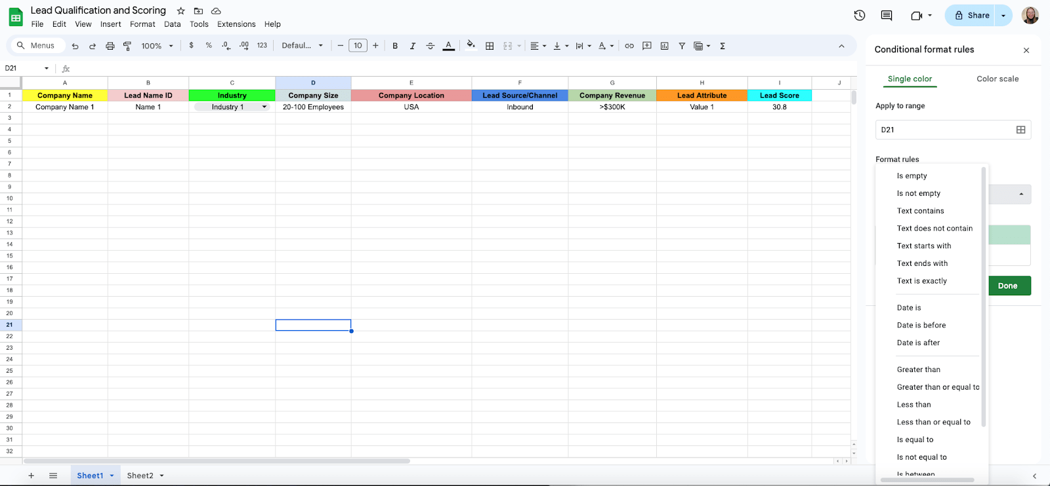Open version history clock icon

pyautogui.click(x=860, y=15)
